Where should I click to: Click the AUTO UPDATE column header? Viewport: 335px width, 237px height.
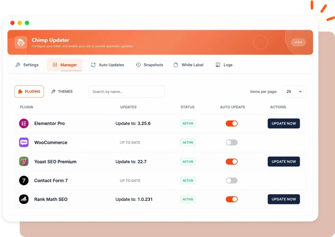pos(233,107)
